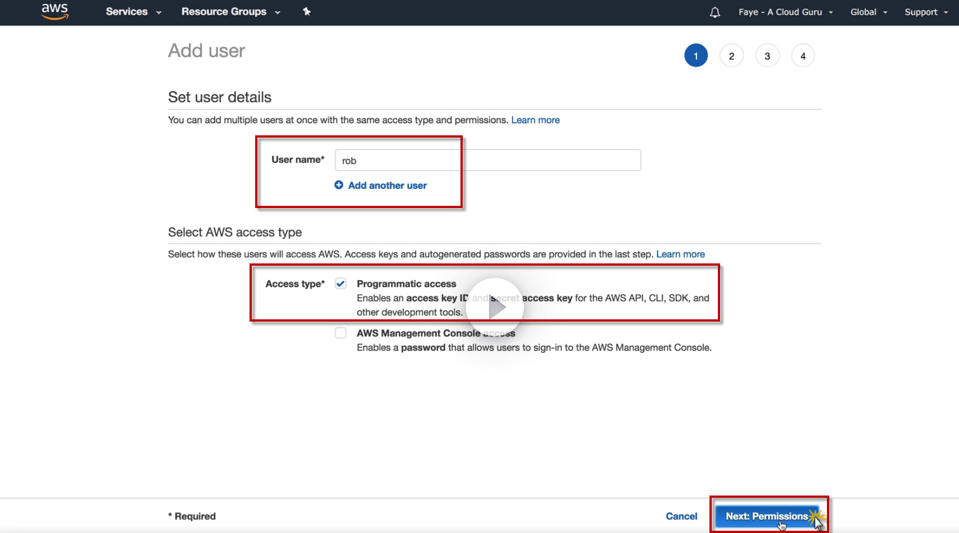Select wizard step 4 circle
959x533 pixels.
click(x=803, y=56)
